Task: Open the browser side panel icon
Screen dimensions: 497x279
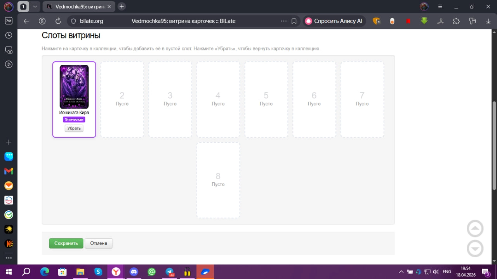Action: (472, 21)
